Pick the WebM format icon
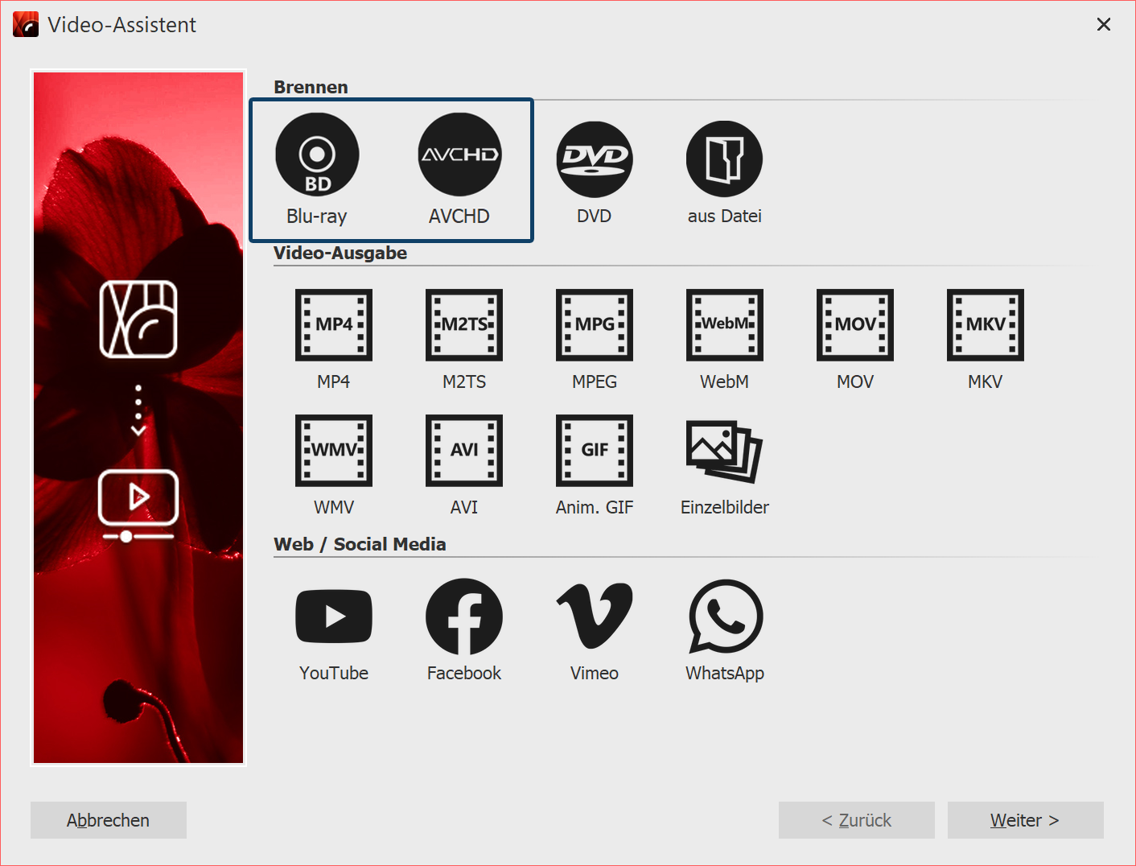This screenshot has width=1136, height=866. click(724, 325)
